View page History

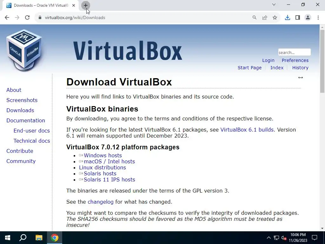click(300, 68)
